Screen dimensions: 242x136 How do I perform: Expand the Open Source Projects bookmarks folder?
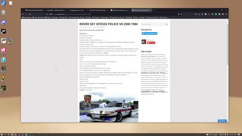coord(152,17)
